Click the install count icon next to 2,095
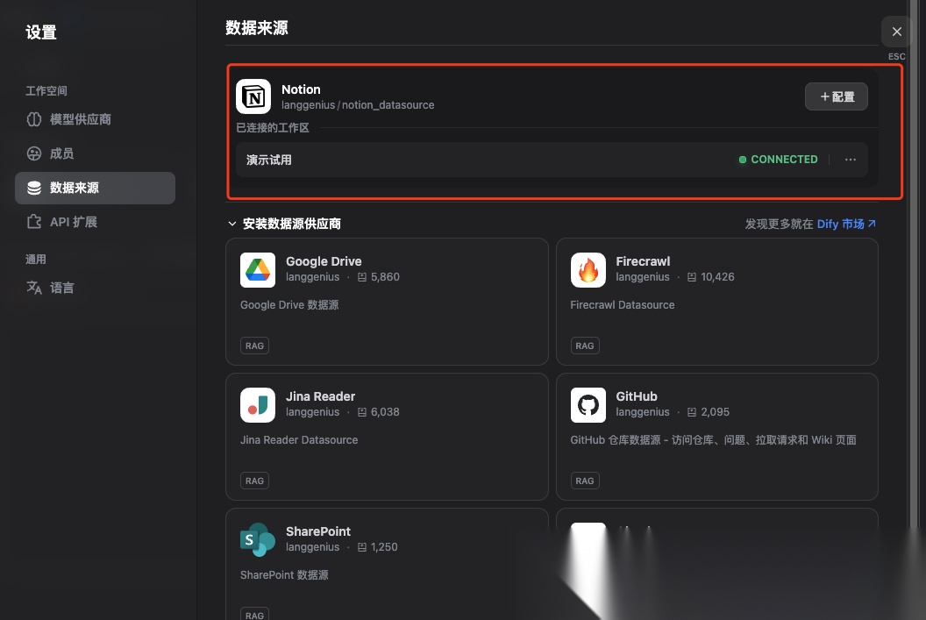Viewport: 926px width, 620px height. (x=692, y=412)
